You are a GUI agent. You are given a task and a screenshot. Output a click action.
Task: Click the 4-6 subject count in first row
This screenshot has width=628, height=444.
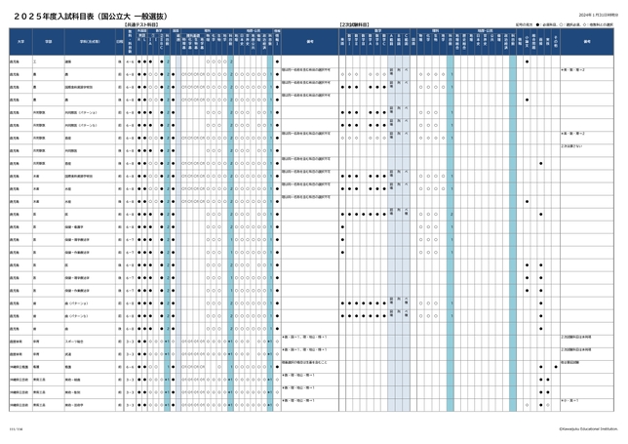130,61
